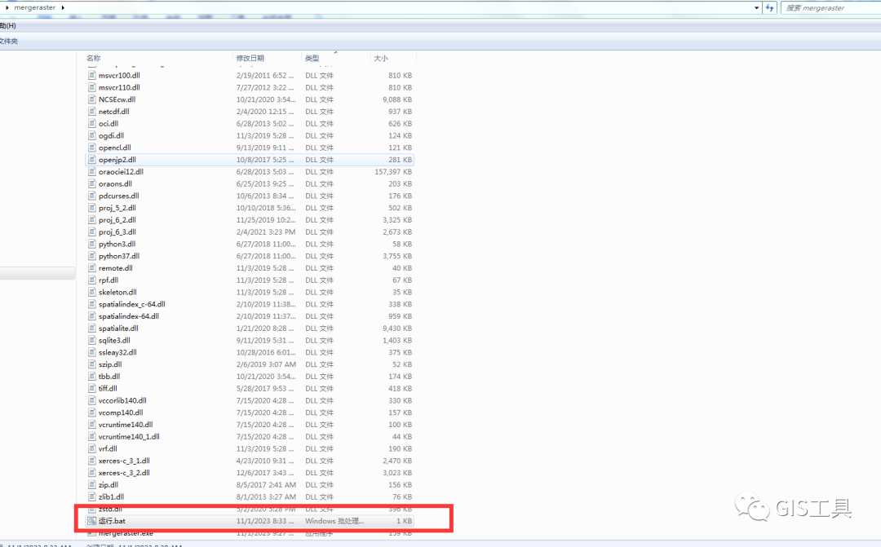This screenshot has height=547, width=881.
Task: Click the 9,088 KB size of NCSEcw.dll
Action: (397, 99)
